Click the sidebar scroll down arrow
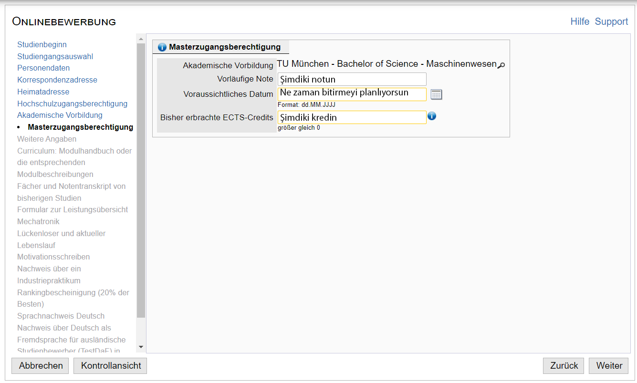This screenshot has height=383, width=637. pyautogui.click(x=141, y=347)
